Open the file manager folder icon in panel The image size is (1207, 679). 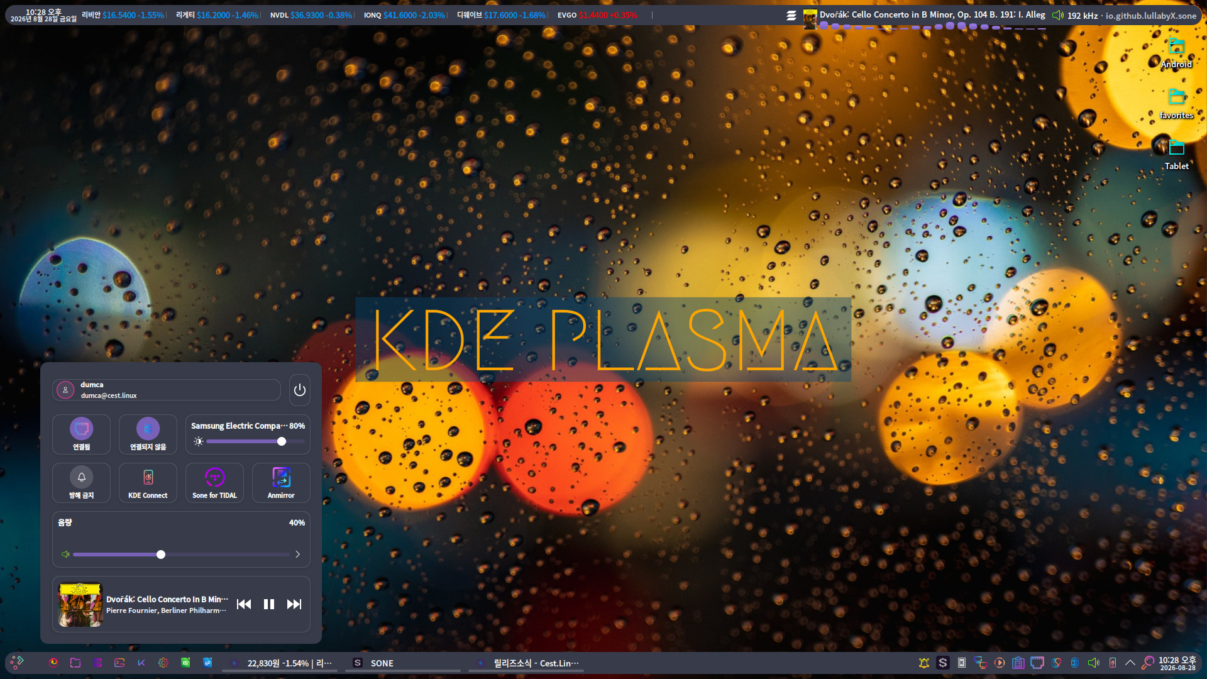click(75, 663)
